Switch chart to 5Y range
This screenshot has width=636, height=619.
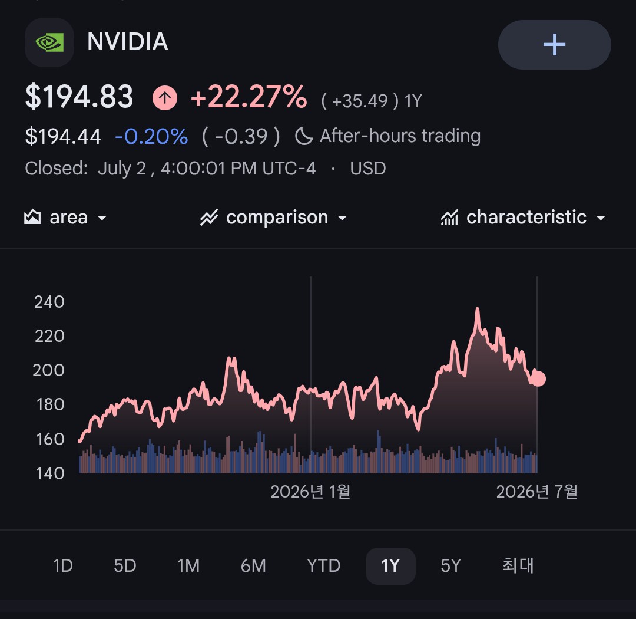pos(450,566)
